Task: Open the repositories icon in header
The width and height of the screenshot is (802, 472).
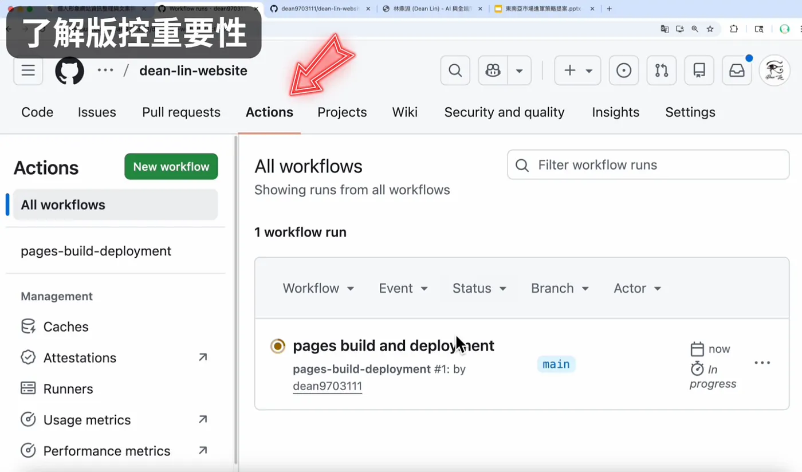Action: click(699, 70)
